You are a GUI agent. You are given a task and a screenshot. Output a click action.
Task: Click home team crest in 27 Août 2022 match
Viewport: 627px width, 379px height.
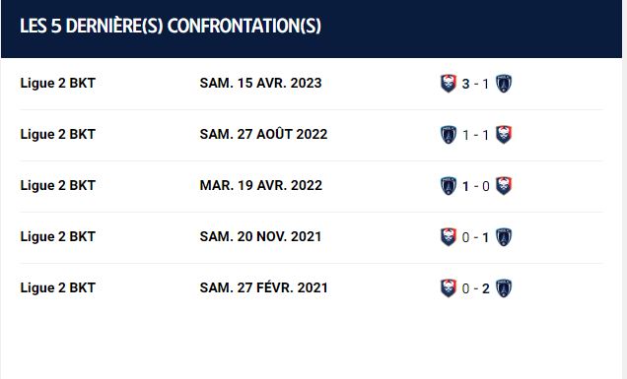coord(449,135)
